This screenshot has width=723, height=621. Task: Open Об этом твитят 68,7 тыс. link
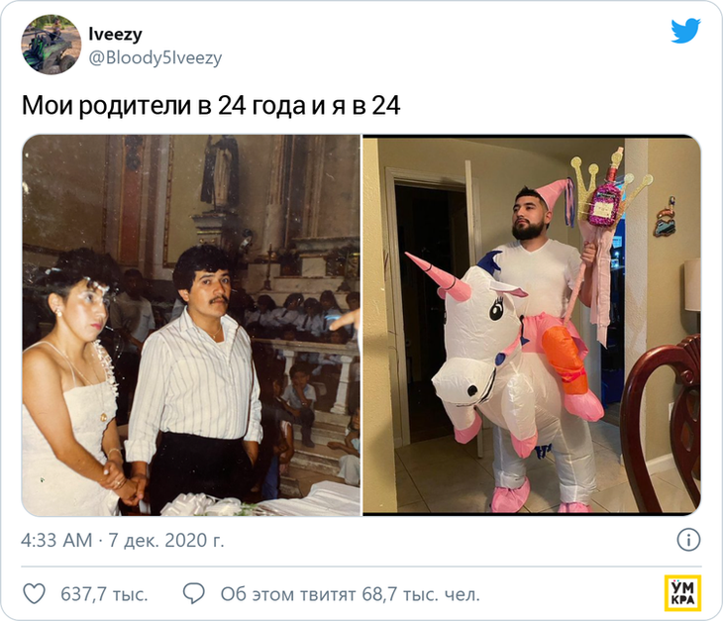click(x=350, y=594)
